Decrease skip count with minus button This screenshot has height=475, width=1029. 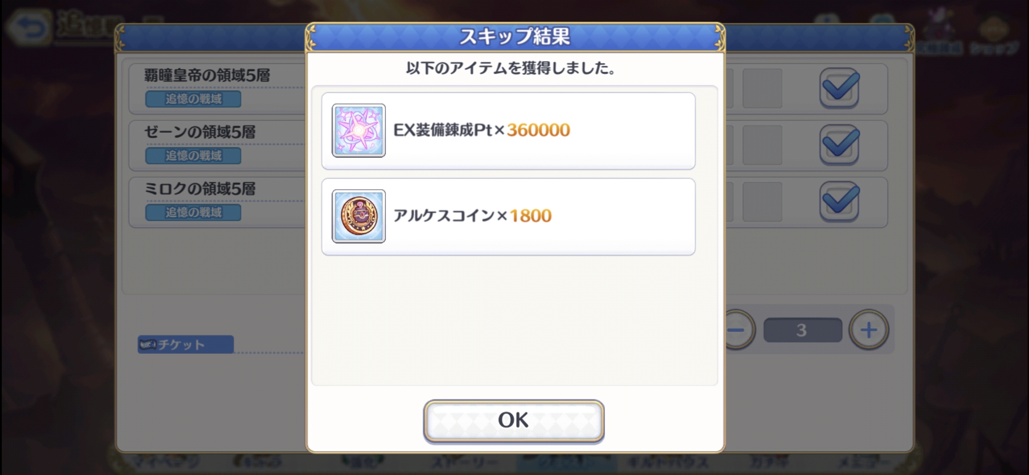(x=740, y=330)
